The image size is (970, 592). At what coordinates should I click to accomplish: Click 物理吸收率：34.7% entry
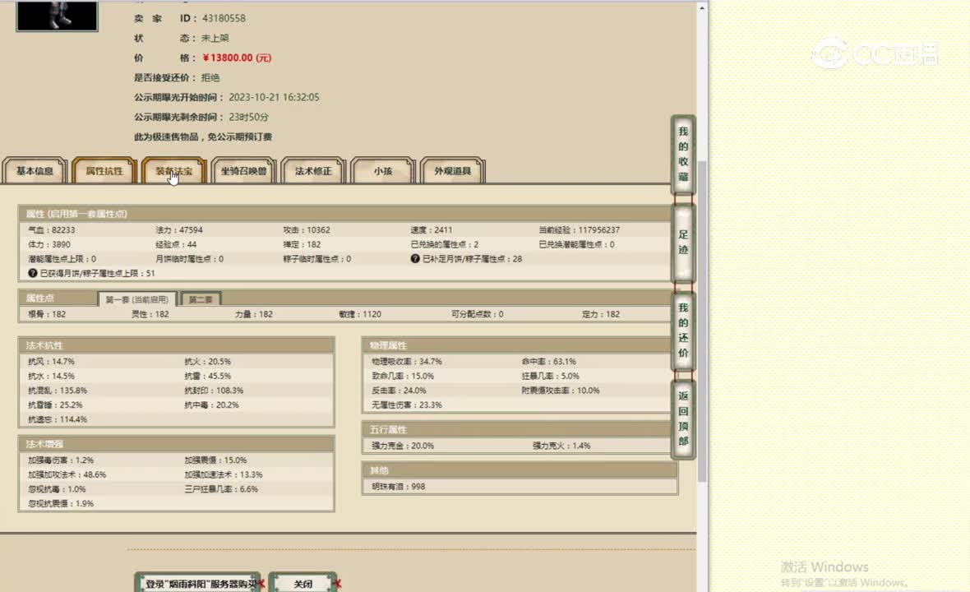point(406,361)
